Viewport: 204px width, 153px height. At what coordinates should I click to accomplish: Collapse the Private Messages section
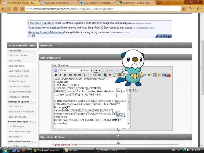click(x=30, y=122)
